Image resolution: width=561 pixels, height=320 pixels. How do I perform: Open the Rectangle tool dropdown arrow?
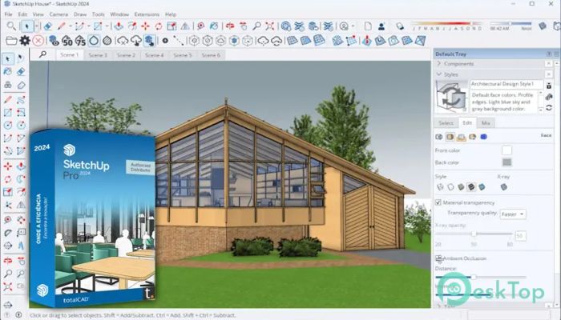click(x=107, y=26)
